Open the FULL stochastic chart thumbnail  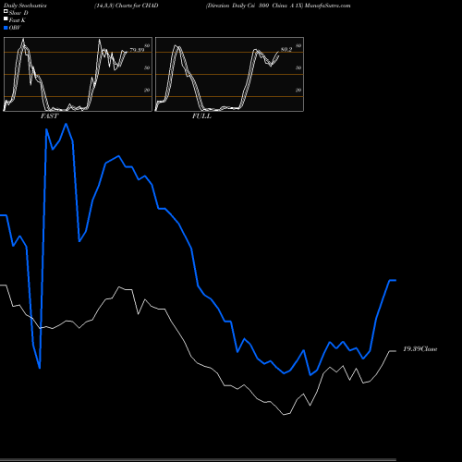(229, 74)
